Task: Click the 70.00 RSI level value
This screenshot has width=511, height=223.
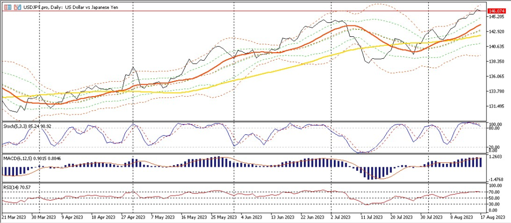Action: tap(495, 192)
